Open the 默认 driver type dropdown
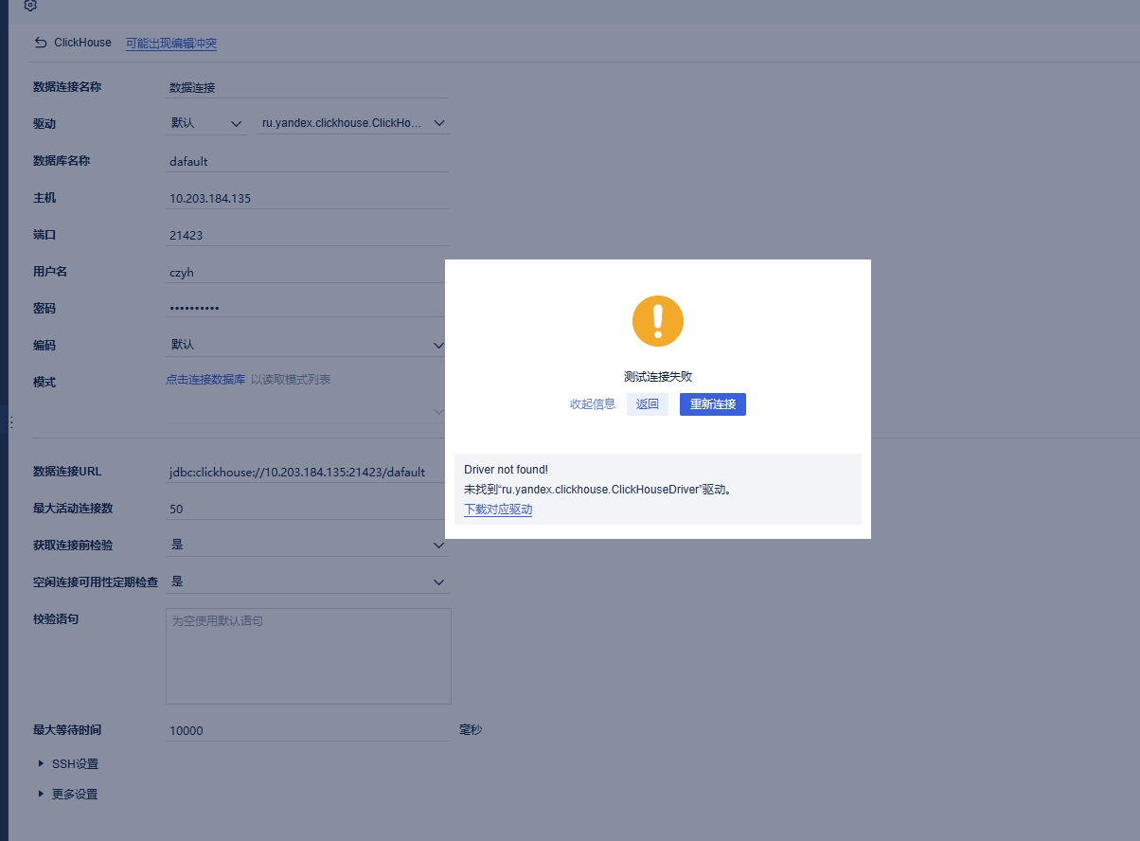Screen dimensions: 1140x841 click(206, 123)
